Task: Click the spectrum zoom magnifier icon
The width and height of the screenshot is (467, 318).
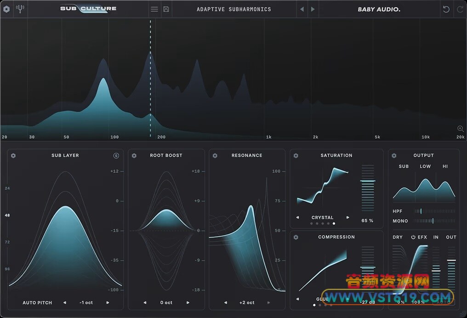Action: 461,129
